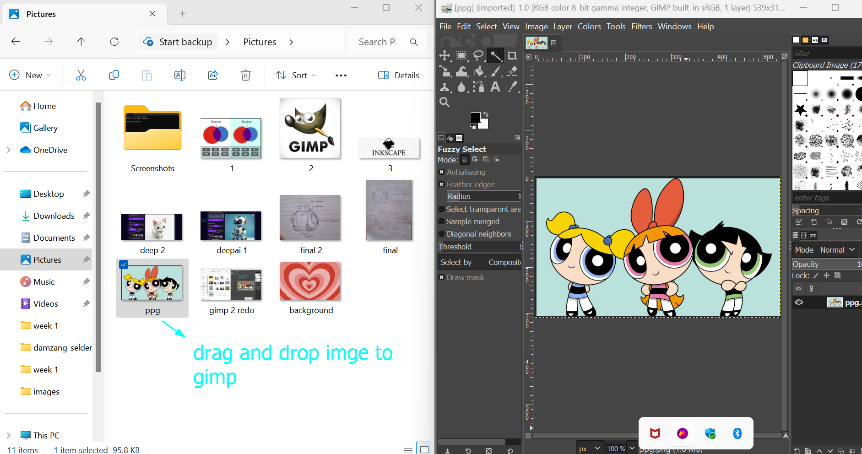Open the Sort dropdown in File Explorer
Image resolution: width=862 pixels, height=454 pixels.
[296, 75]
